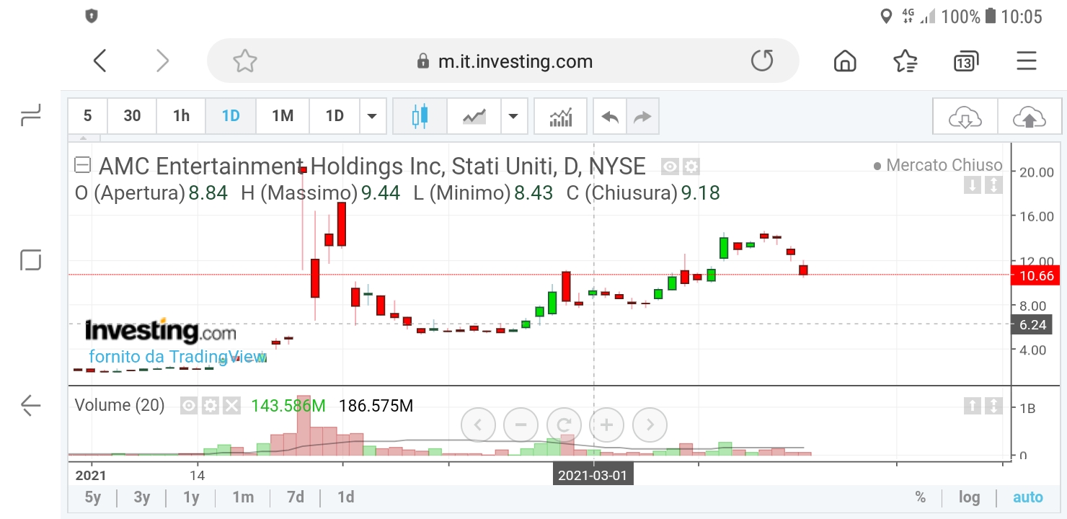Move the main pane down arrow
Screen dimensions: 1067x519
tap(973, 185)
